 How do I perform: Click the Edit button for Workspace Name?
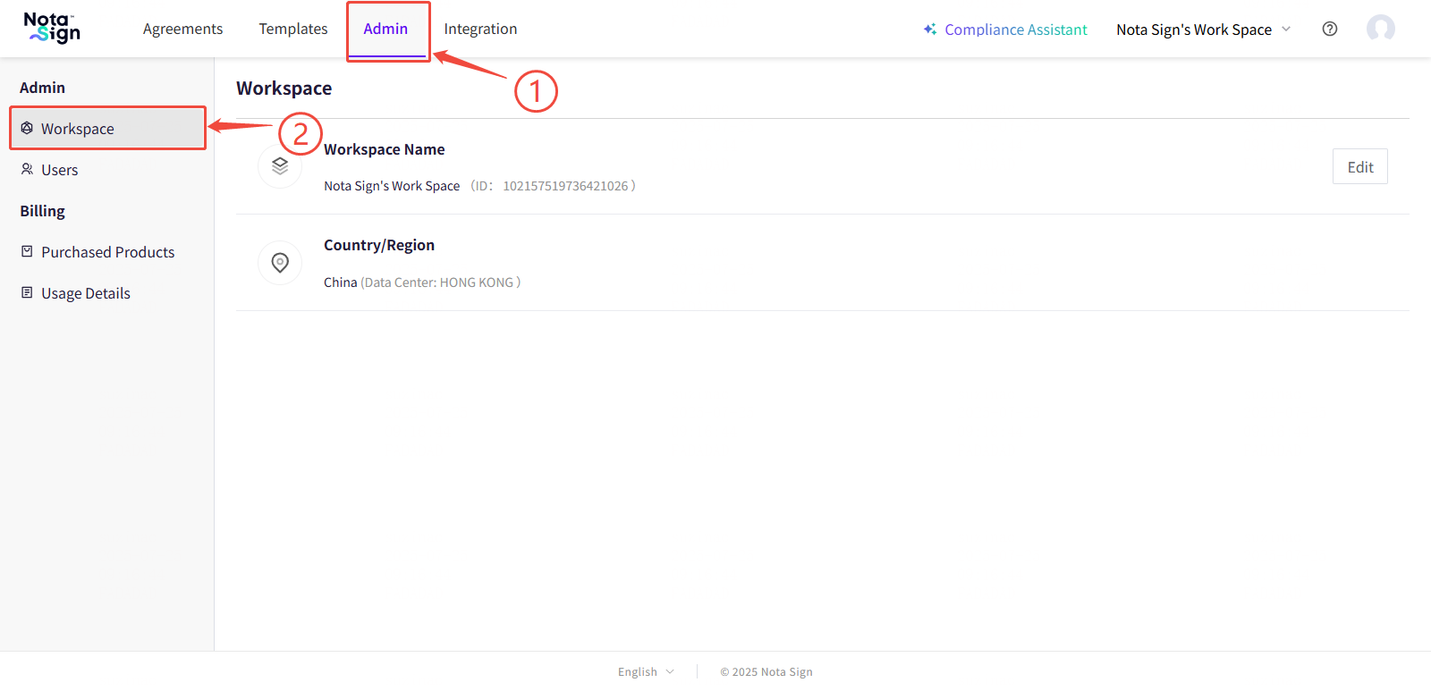[1359, 167]
